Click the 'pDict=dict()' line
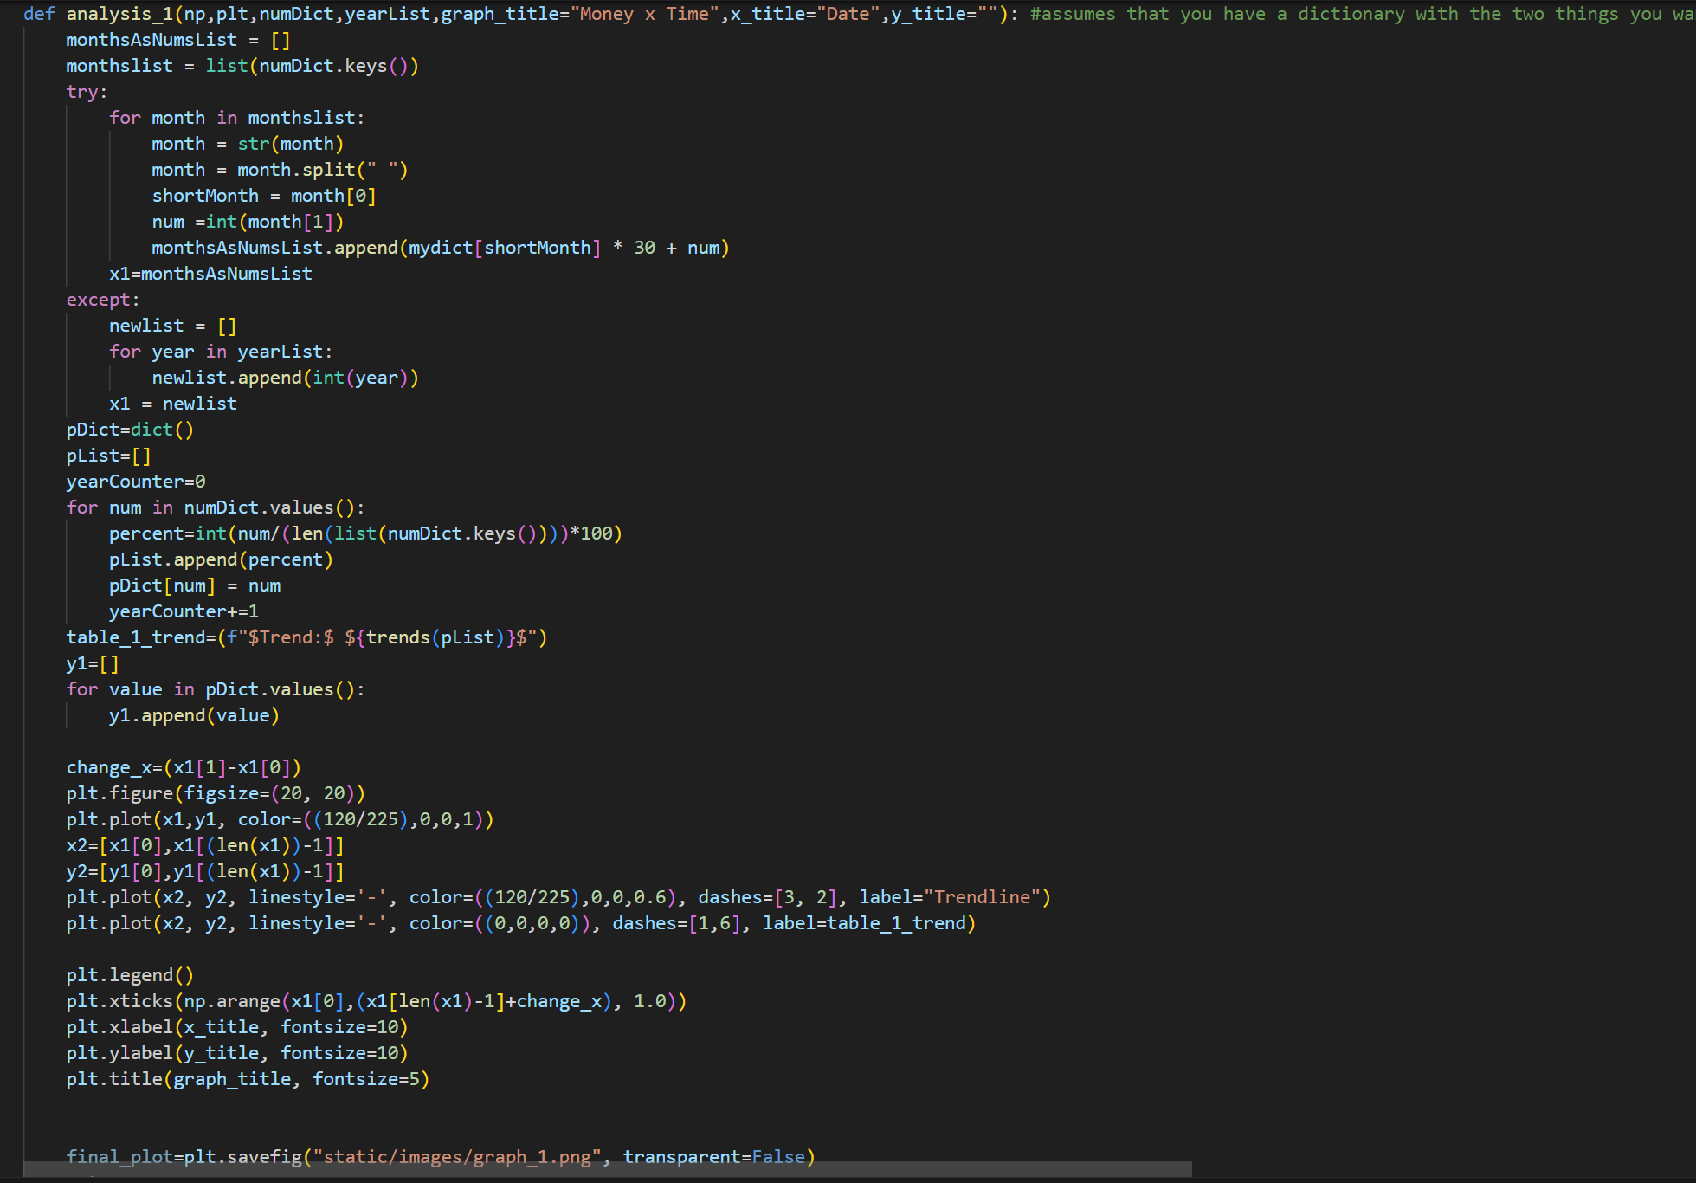 coord(130,430)
